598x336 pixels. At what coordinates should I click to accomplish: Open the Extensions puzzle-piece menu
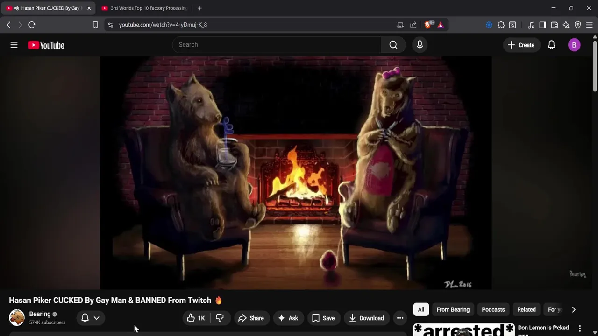tap(501, 25)
